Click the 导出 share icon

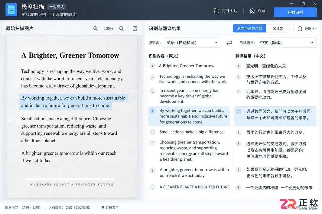(x=300, y=29)
